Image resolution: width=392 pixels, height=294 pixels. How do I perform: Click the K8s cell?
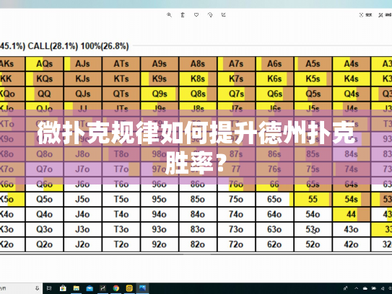tap(198, 79)
